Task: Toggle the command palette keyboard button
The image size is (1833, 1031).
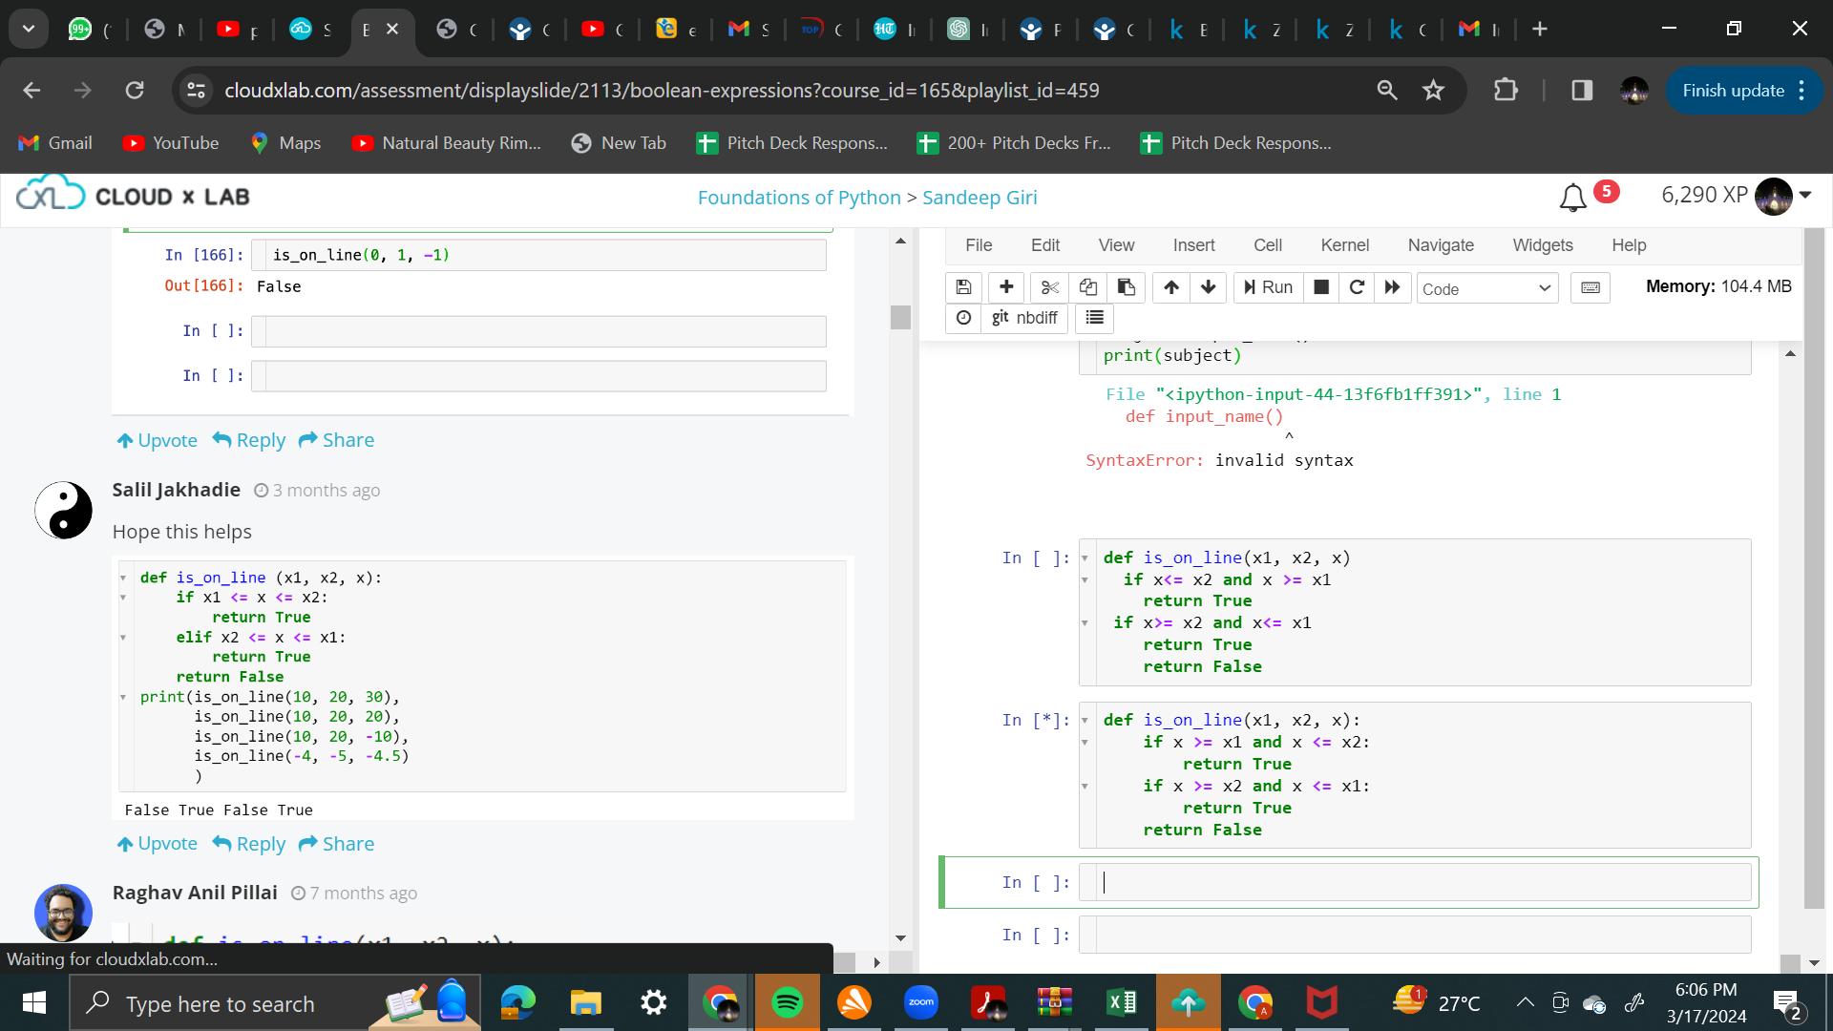Action: [x=1591, y=287]
